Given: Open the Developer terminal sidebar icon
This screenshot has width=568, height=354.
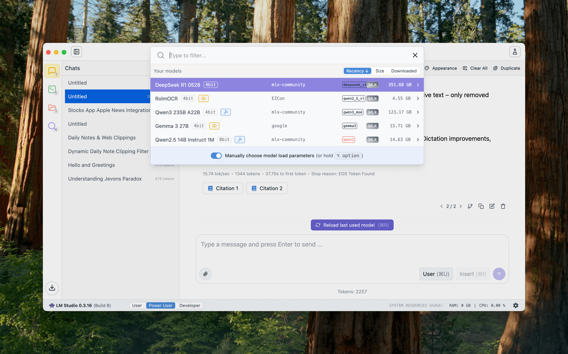Looking at the screenshot, I should [52, 89].
